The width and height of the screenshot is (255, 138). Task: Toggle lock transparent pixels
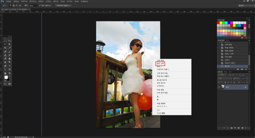225,83
